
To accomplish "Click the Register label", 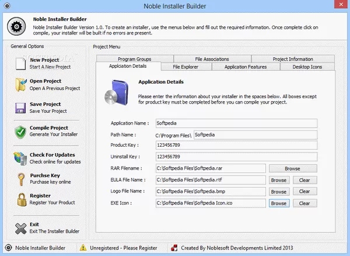I will pos(40,196).
